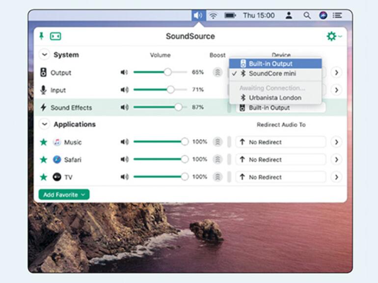This screenshot has height=283, width=378.
Task: Open Sound Effects device dropdown
Action: (x=281, y=108)
